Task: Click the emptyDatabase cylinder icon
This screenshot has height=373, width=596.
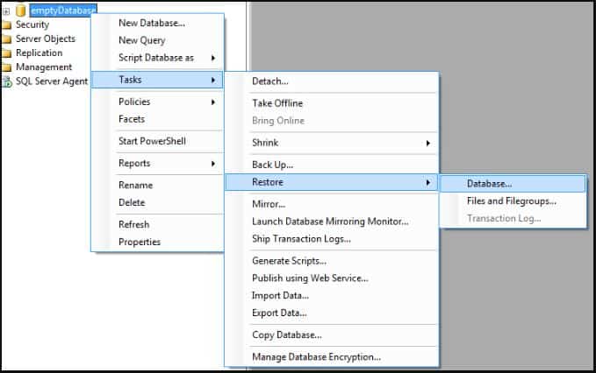Action: pos(21,11)
